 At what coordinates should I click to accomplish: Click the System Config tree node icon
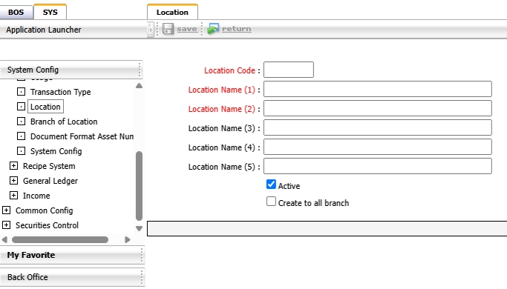click(21, 151)
